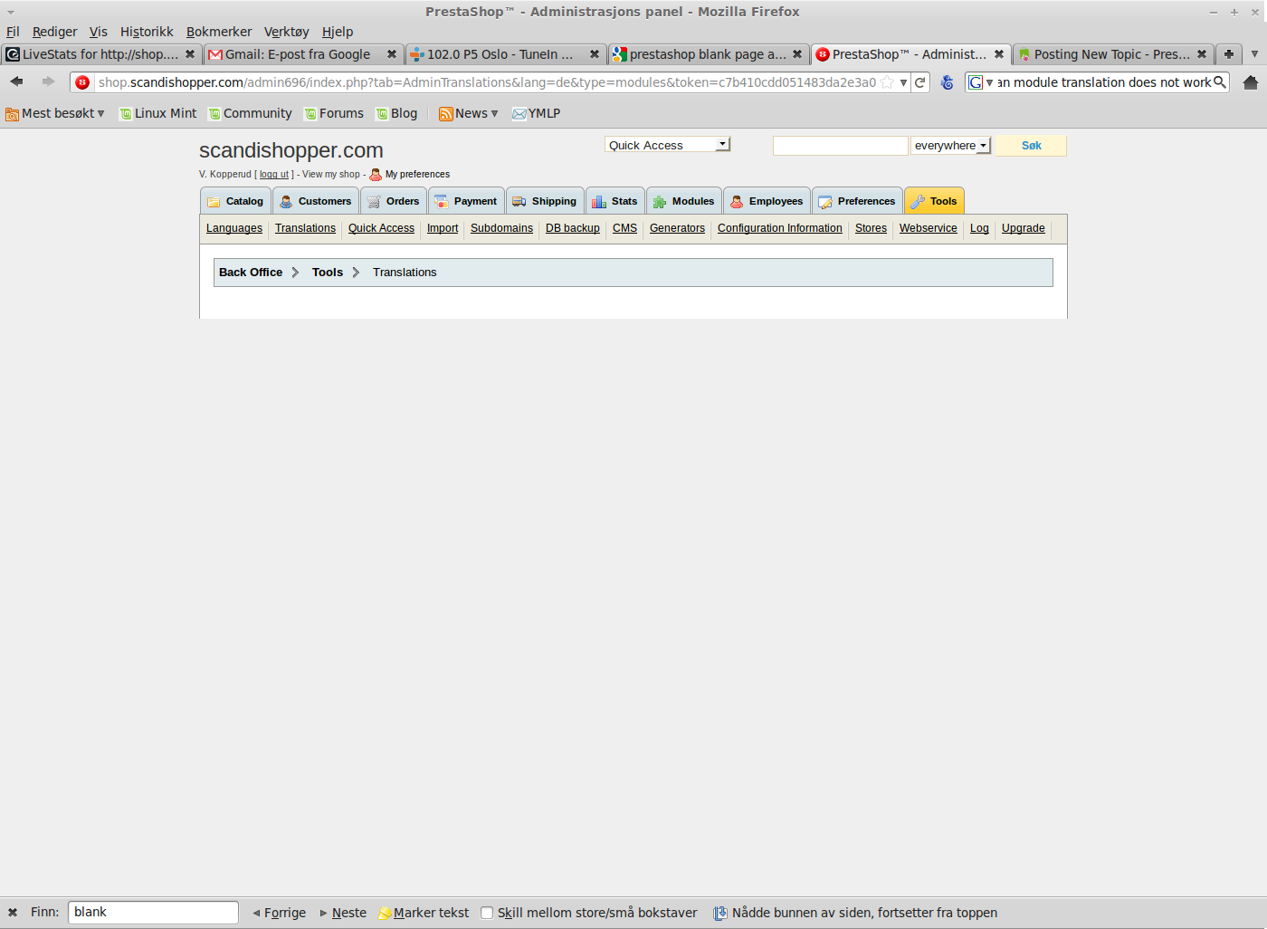Open the Firefox home page icon
The height and width of the screenshot is (929, 1267).
click(1251, 82)
